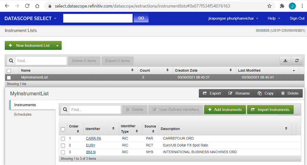The height and width of the screenshot is (165, 307).
Task: Switch to the Schedules tab
Action: coord(23,114)
